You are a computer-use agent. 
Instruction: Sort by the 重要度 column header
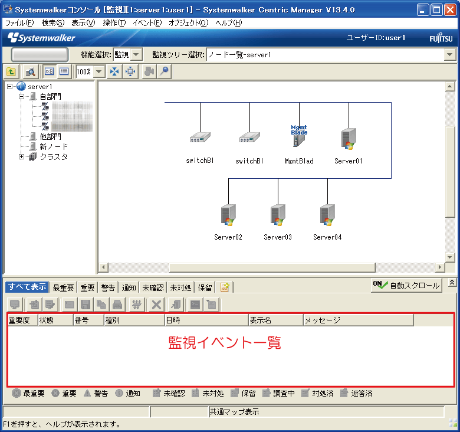point(22,320)
